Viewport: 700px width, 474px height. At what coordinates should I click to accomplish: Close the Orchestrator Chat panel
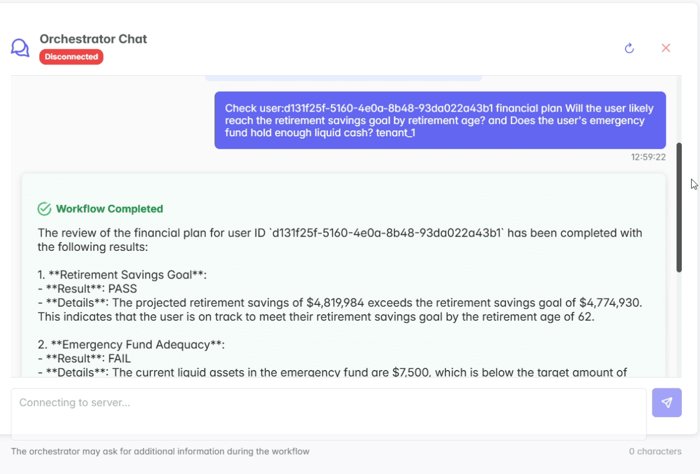click(x=666, y=48)
